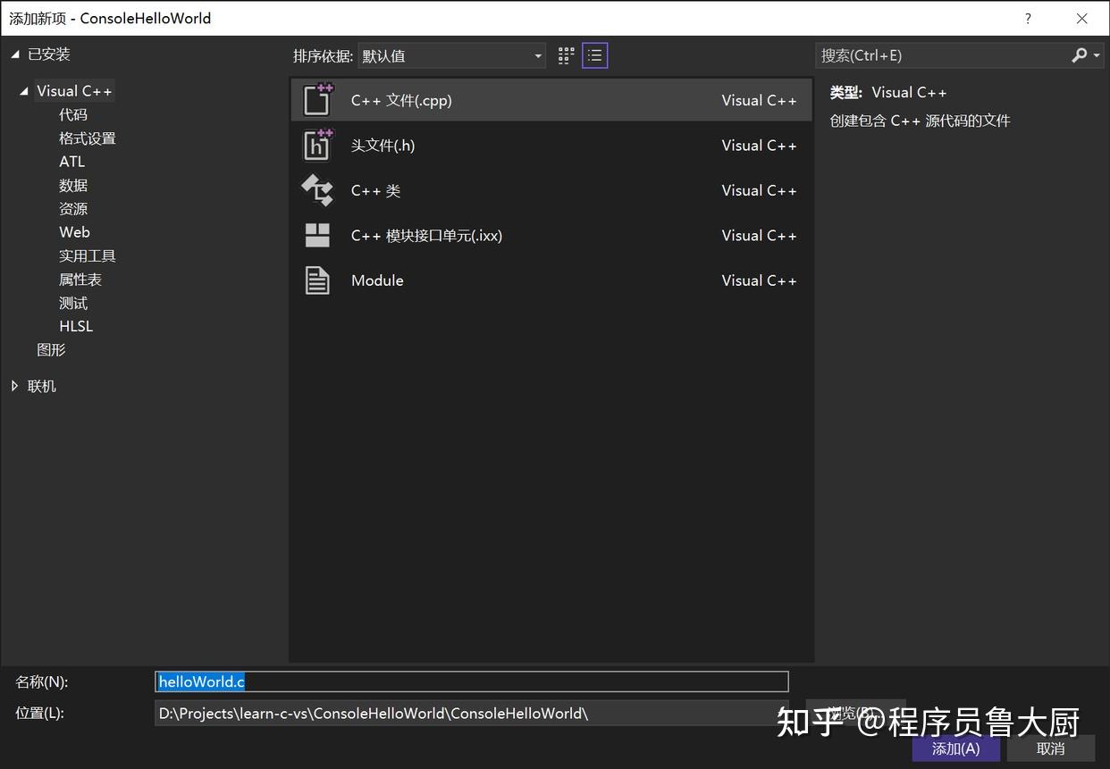1110x769 pixels.
Task: Click the 浏览 button
Action: (x=854, y=712)
